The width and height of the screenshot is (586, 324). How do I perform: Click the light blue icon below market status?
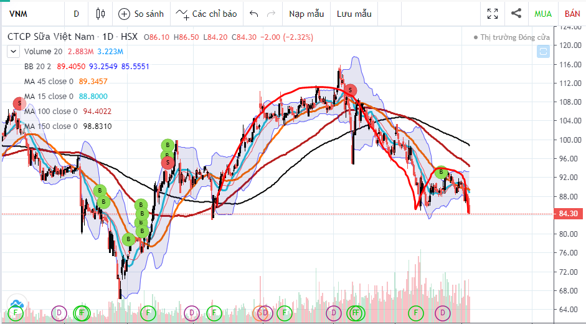(x=544, y=52)
